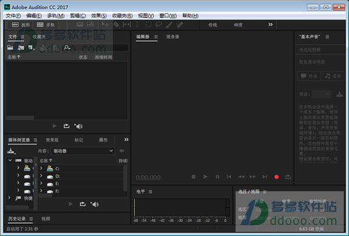Toggle loop playback in Media Browser
Screen dimensions: 349x236
[83, 204]
